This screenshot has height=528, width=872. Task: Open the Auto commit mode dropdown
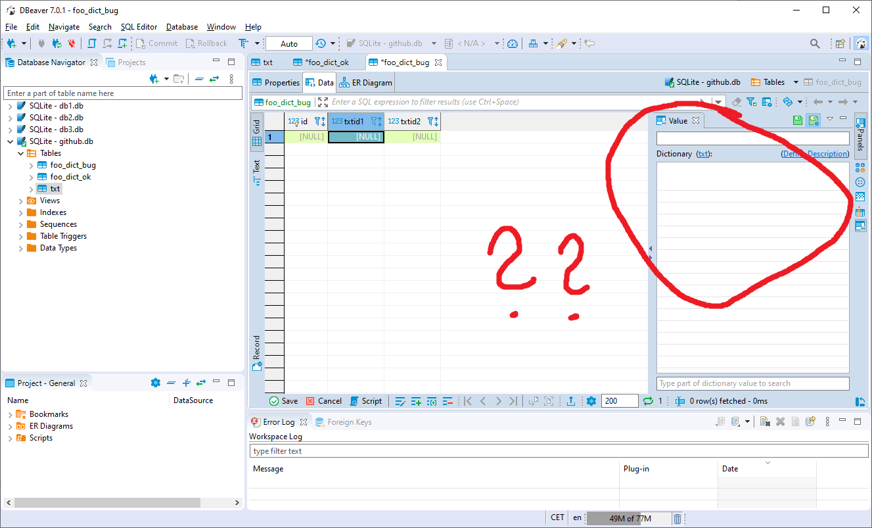pyautogui.click(x=288, y=43)
